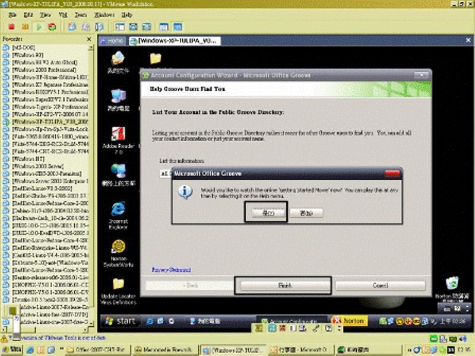Viewport: 475px width, 356px height.
Task: Switch to the Home tab
Action: coord(112,41)
